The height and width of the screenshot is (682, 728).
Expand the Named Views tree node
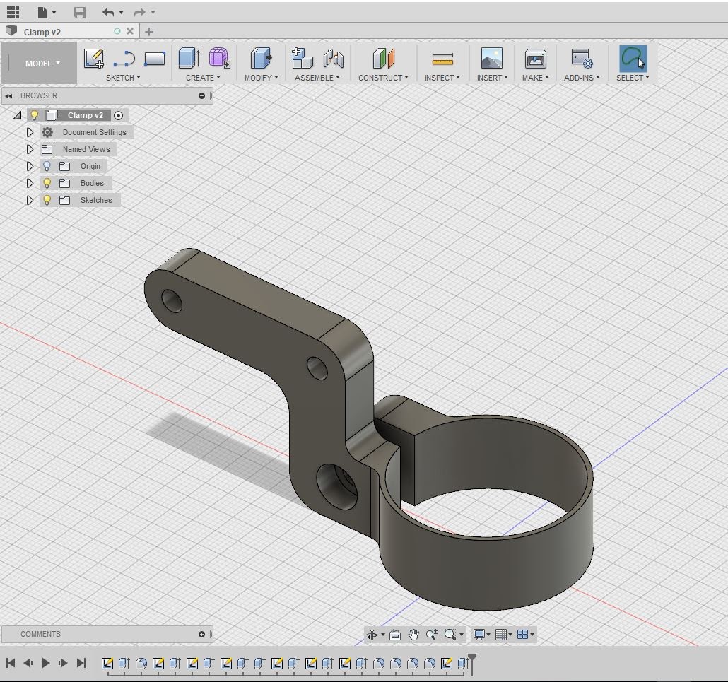(x=30, y=149)
